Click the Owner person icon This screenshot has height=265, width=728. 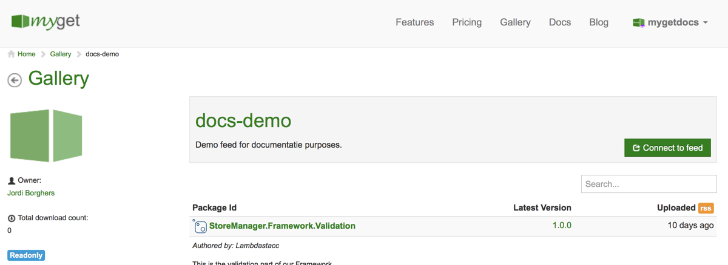[12, 180]
